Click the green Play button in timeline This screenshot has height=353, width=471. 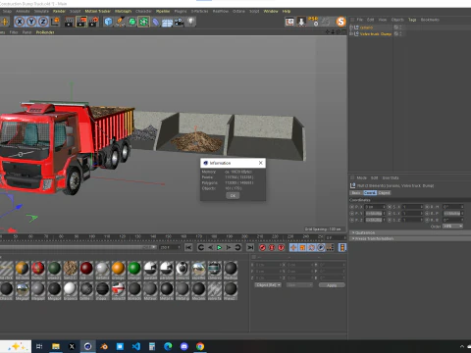coord(219,247)
